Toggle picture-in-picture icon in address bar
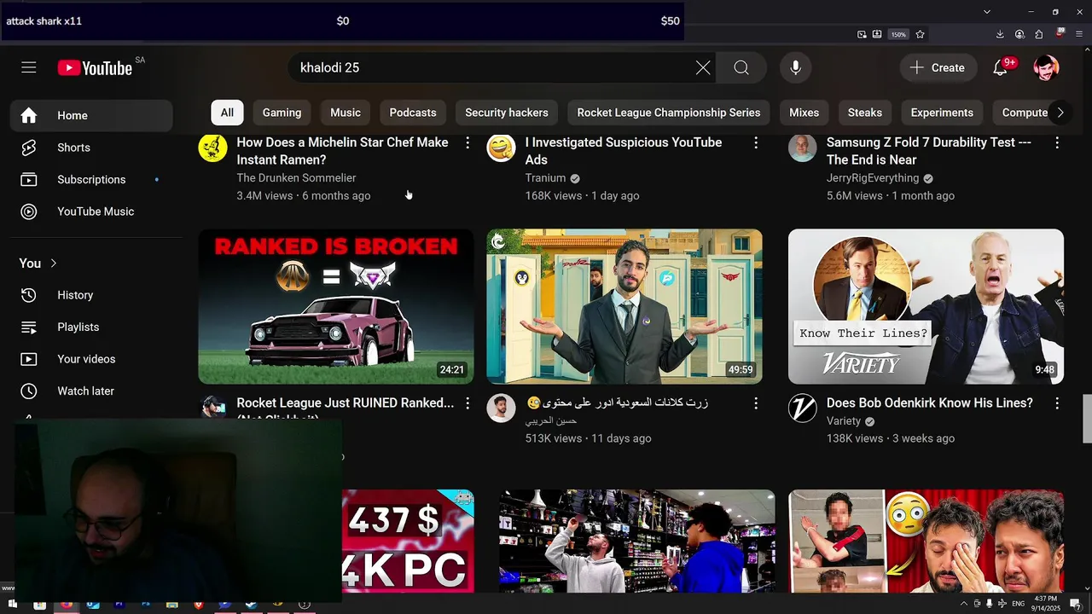Viewport: 1092px width, 614px height. [x=862, y=34]
